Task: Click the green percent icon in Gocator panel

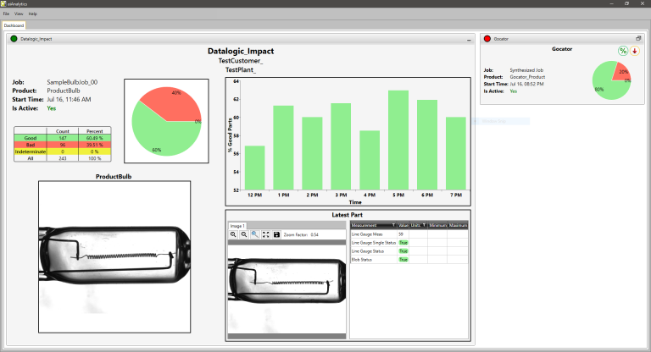Action: point(623,51)
